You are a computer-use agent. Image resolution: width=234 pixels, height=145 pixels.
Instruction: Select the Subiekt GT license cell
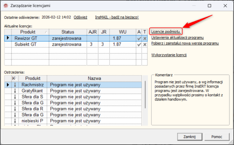30,44
